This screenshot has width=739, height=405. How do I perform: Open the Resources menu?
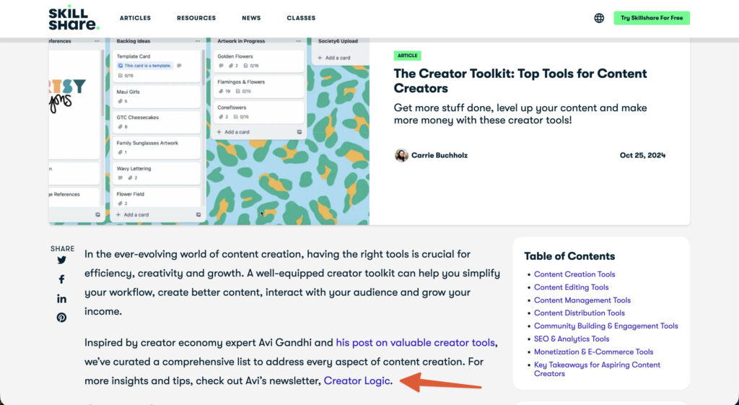[196, 18]
